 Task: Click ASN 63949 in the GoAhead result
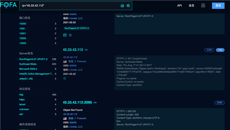(73, 66)
